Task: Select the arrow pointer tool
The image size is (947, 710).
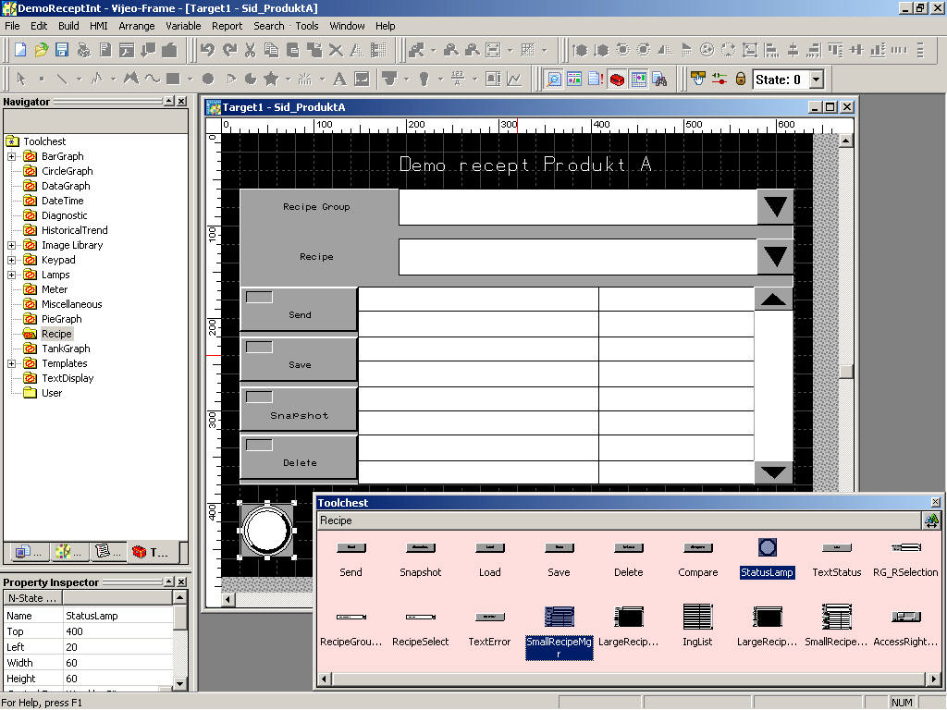Action: [x=20, y=80]
